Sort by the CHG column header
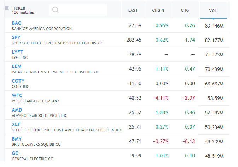The image size is (238, 167). coord(185,10)
